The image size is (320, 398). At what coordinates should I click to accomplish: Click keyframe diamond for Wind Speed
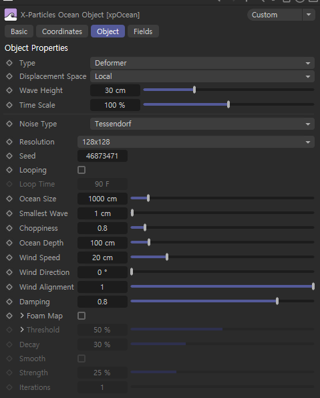9,258
